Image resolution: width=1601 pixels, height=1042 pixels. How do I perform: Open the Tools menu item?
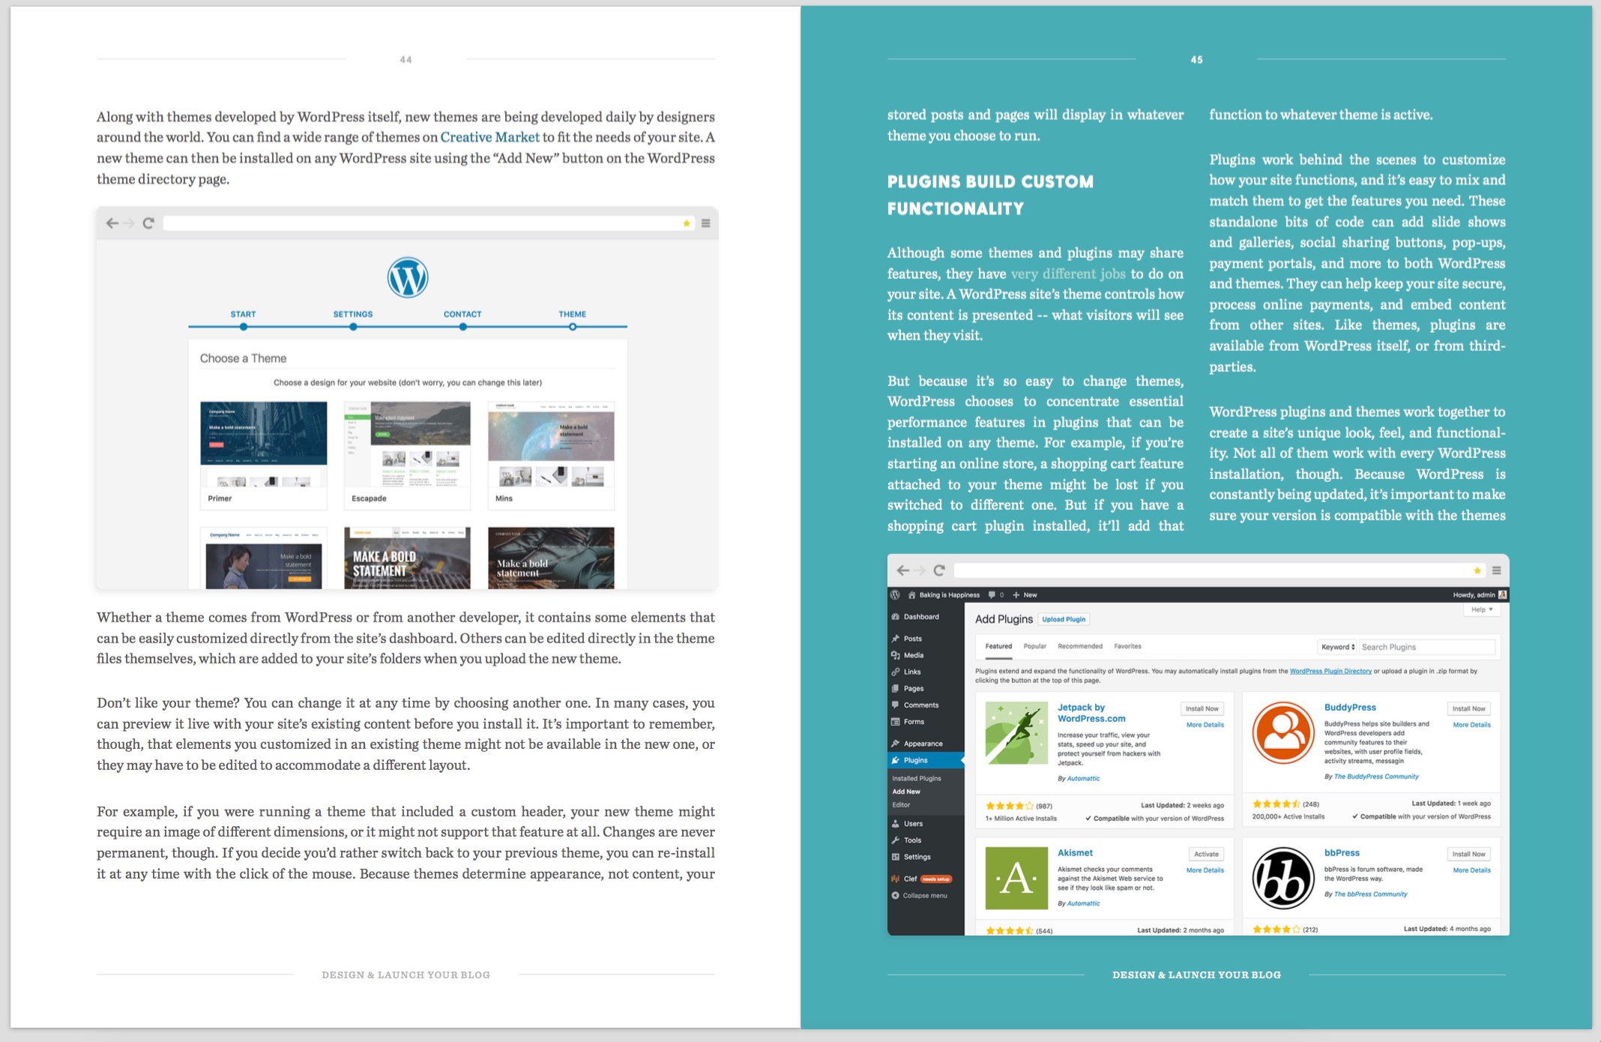[912, 840]
